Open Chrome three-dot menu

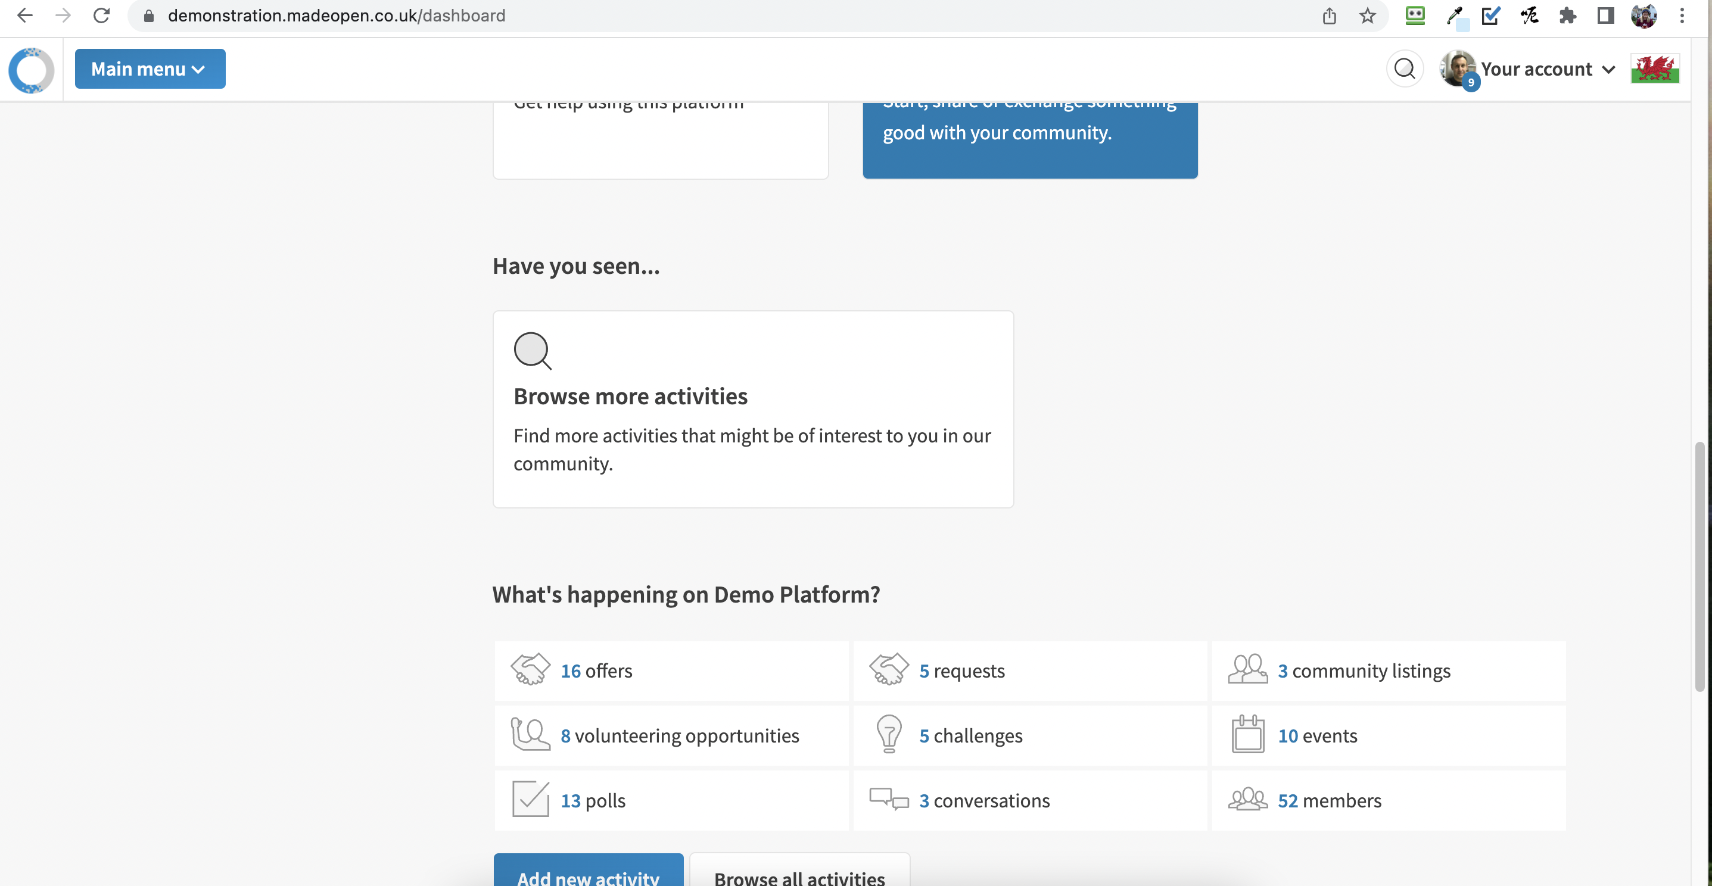tap(1682, 16)
